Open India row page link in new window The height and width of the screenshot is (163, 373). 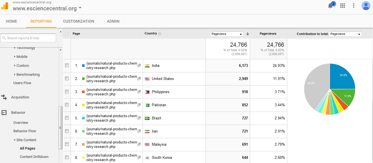tap(139, 65)
